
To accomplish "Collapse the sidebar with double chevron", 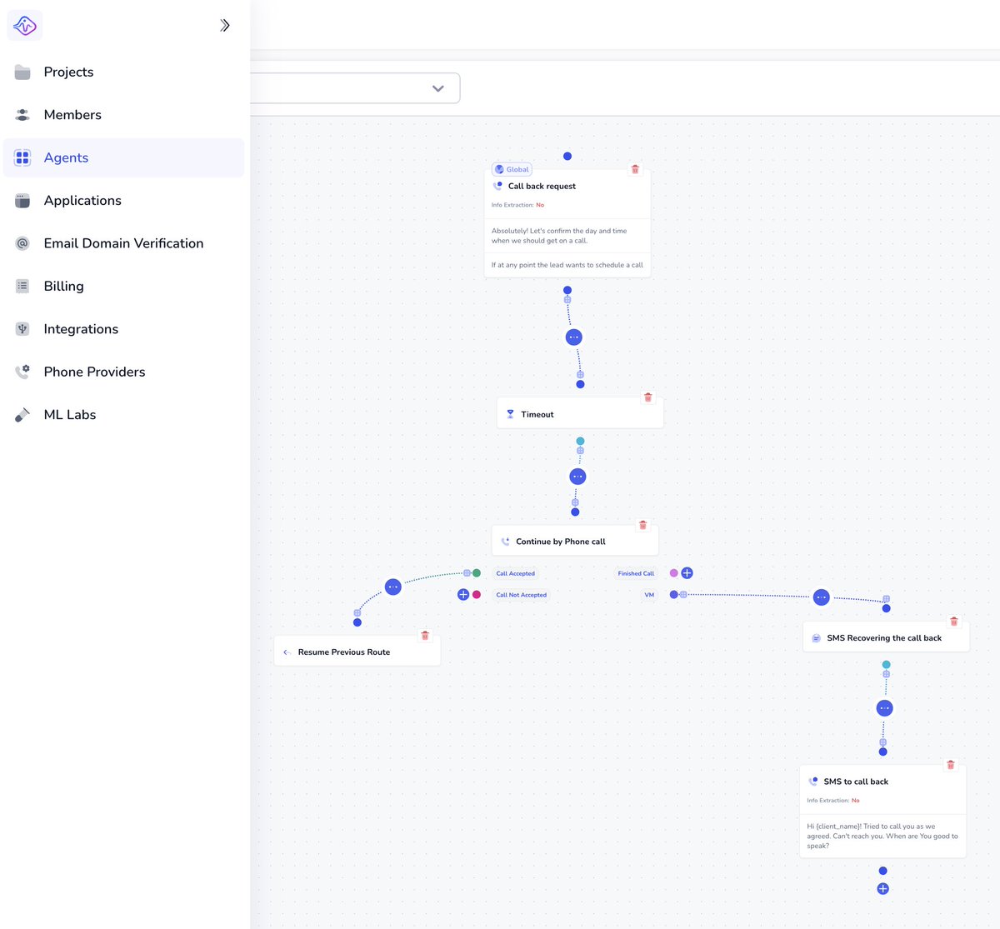I will coord(224,25).
